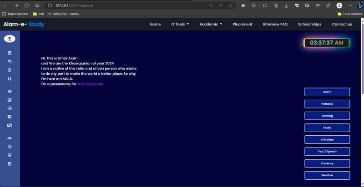This screenshot has width=364, height=187.
Task: Click the stopwatch icon in left sidebar
Action: (x=10, y=70)
